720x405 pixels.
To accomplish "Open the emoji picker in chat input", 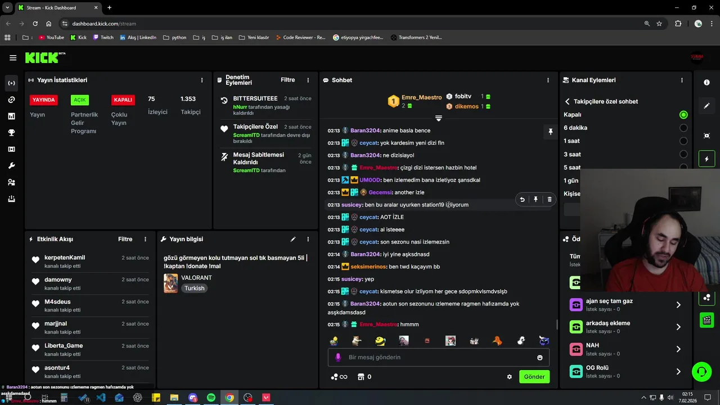I will (540, 357).
